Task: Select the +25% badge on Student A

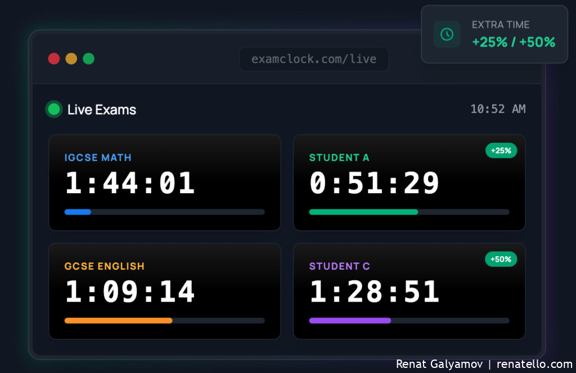Action: click(x=501, y=151)
